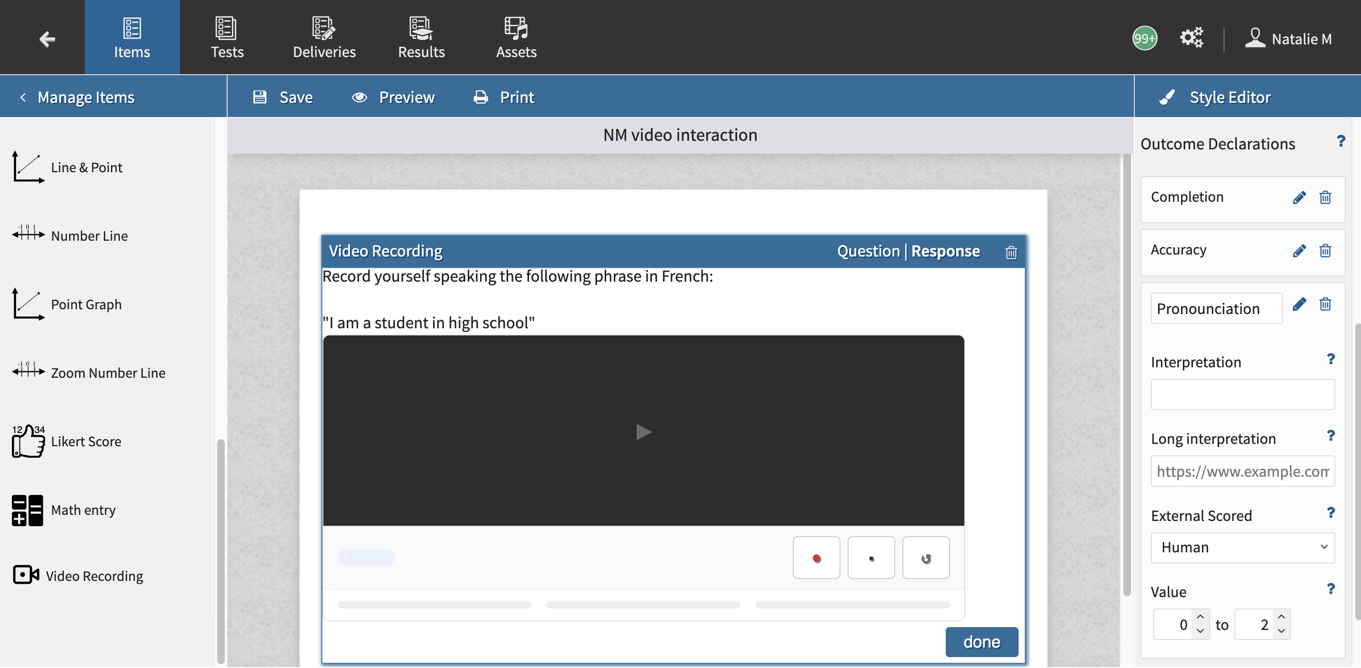Open the Assets tab
Viewport: 1361px width, 668px height.
point(516,37)
